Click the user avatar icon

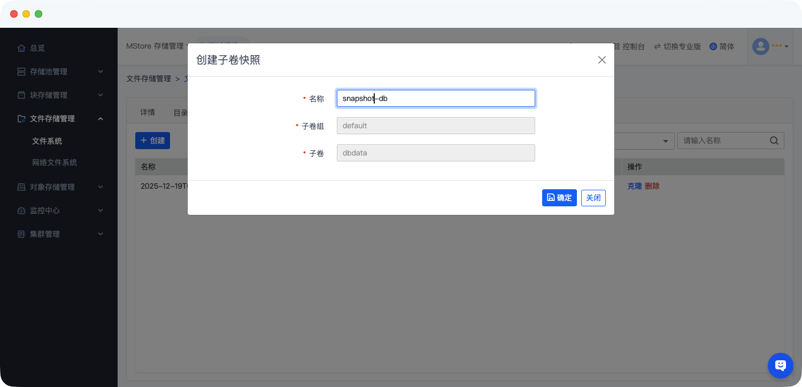tap(760, 47)
